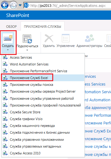Click the browser forward arrow button
111x159 pixels.
point(13,5)
